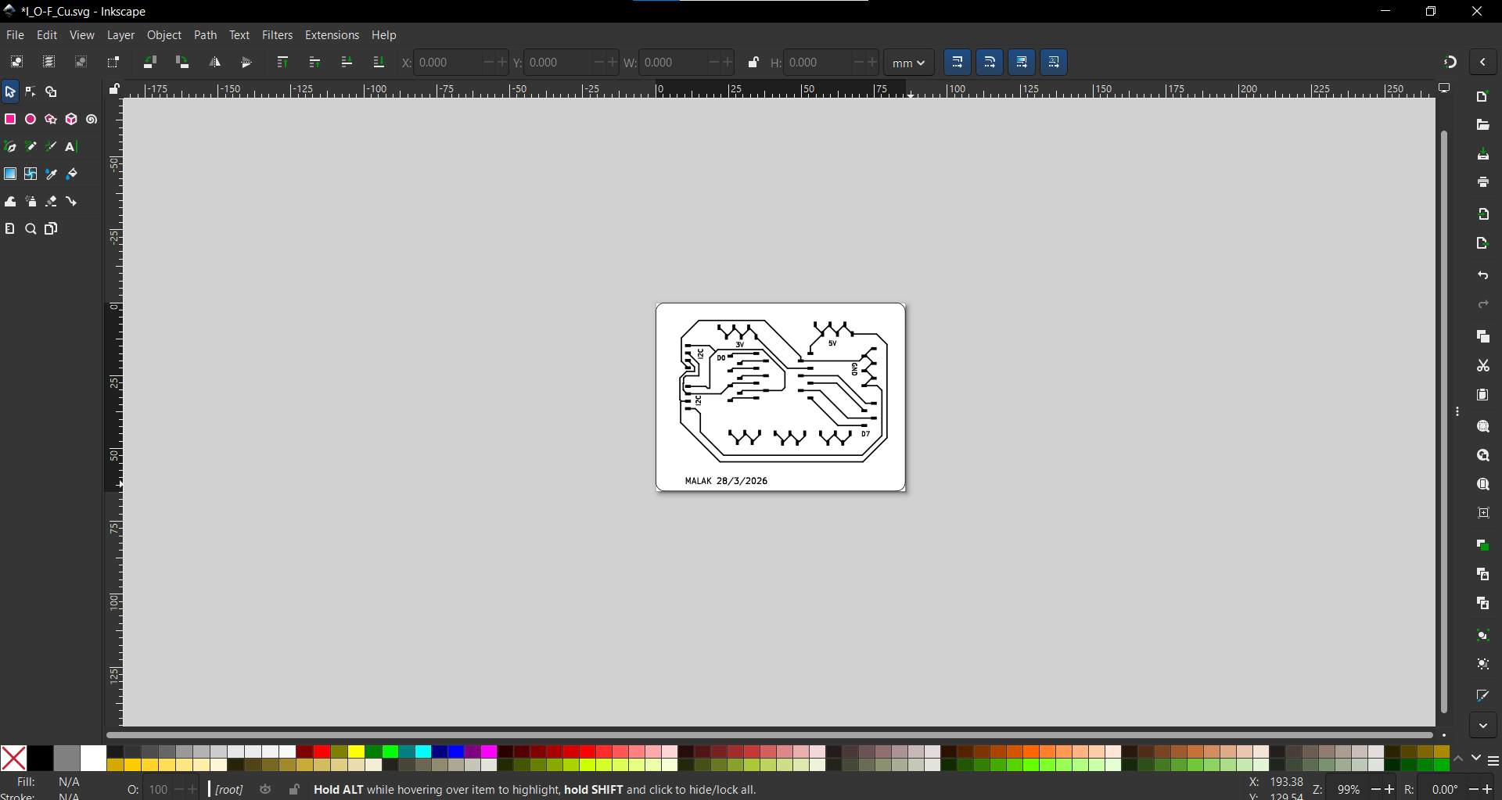Screen dimensions: 1502x800
Task: Click Flip horizontal in the top toolbar
Action: coord(215,63)
